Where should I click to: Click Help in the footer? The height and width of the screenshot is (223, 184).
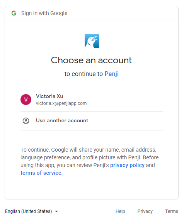(x=120, y=211)
